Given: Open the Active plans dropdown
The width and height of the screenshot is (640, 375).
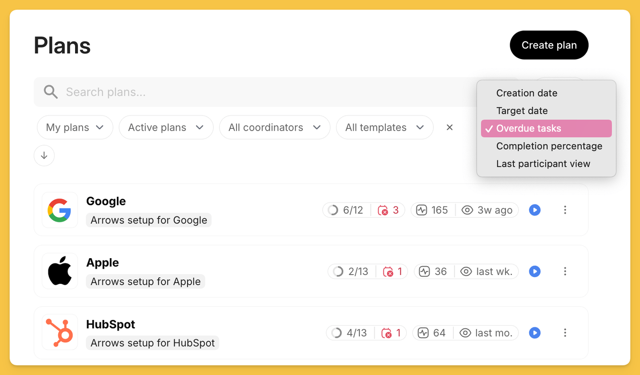Looking at the screenshot, I should [166, 128].
